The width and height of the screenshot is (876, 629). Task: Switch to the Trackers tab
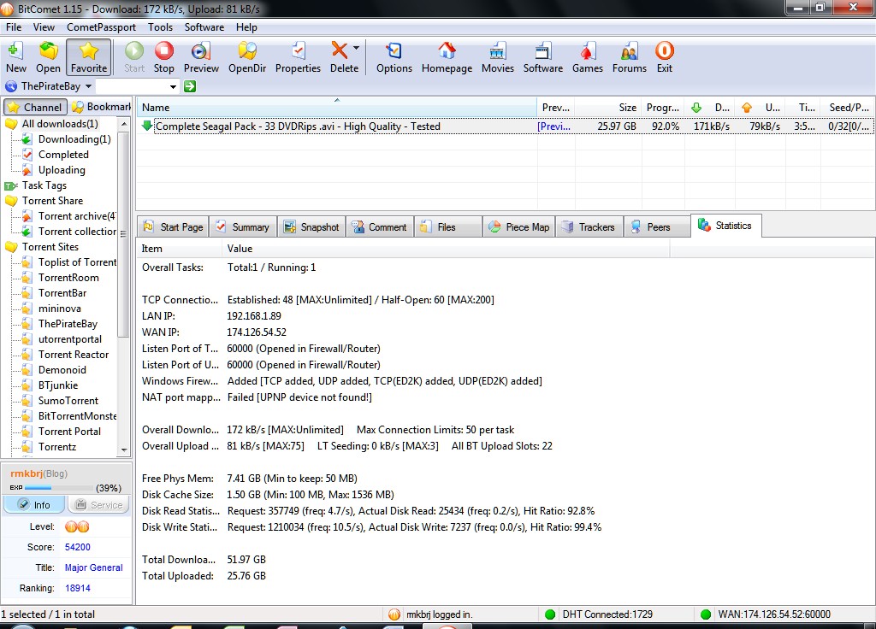589,227
